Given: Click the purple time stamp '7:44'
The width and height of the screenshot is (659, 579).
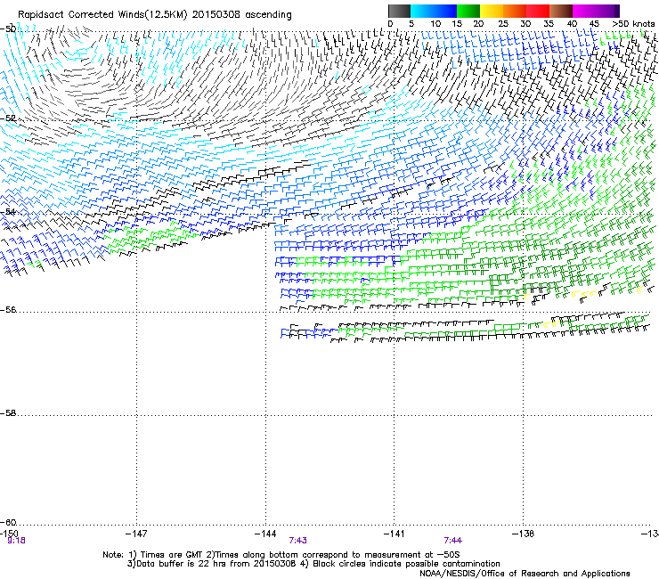Looking at the screenshot, I should point(452,541).
